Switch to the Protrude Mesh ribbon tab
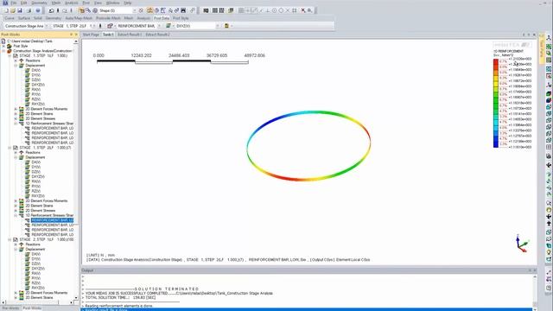553x311 pixels. pyautogui.click(x=108, y=18)
